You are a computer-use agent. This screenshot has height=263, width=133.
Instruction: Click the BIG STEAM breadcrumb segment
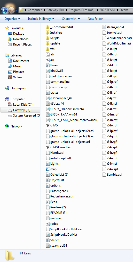pos(107,10)
